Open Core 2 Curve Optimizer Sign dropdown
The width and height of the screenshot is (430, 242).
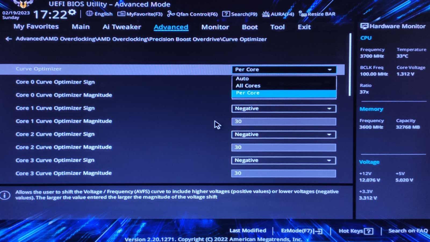[x=284, y=134]
